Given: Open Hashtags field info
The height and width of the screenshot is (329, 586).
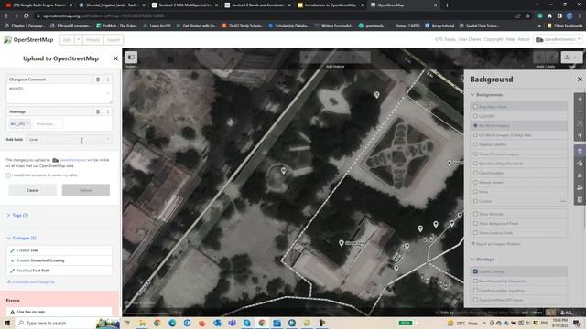Looking at the screenshot, I should (108, 111).
